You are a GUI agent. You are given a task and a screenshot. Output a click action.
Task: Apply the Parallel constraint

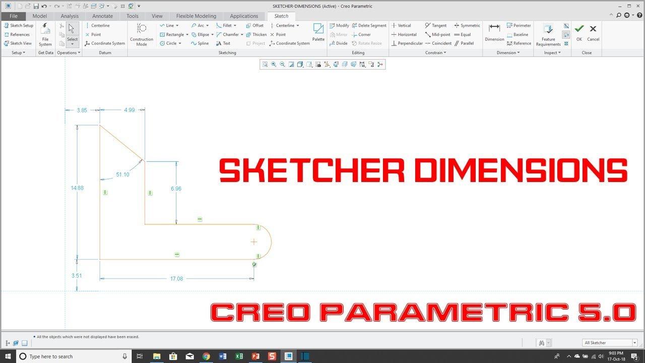pyautogui.click(x=464, y=43)
